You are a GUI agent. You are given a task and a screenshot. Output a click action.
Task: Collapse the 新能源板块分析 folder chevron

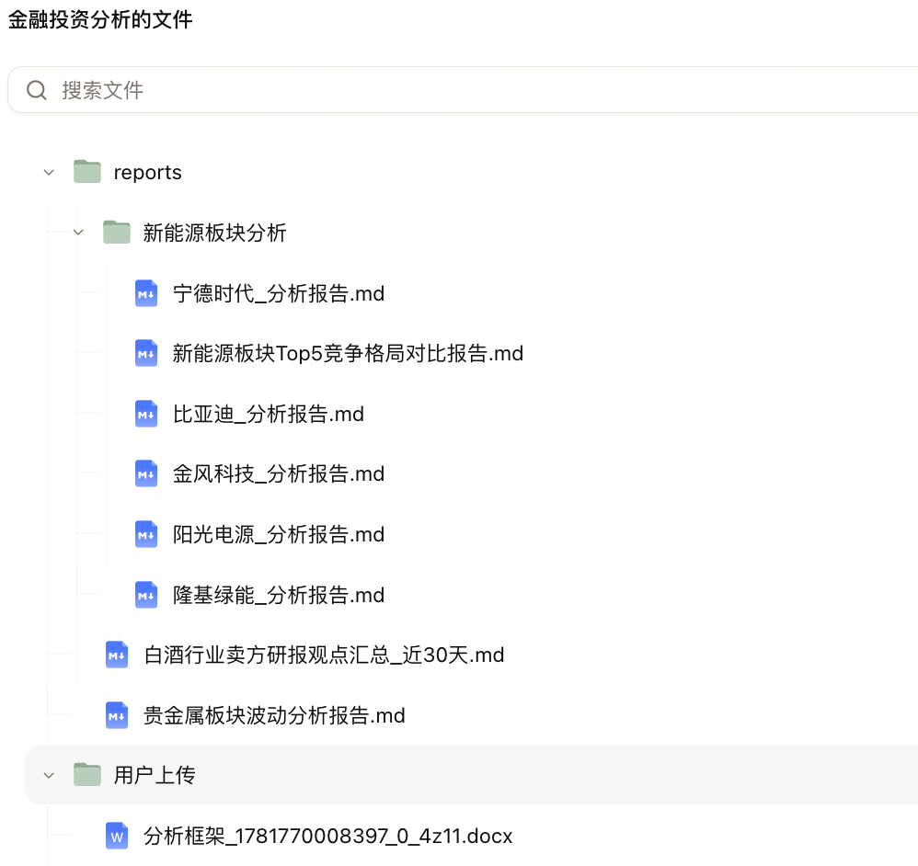tap(78, 233)
